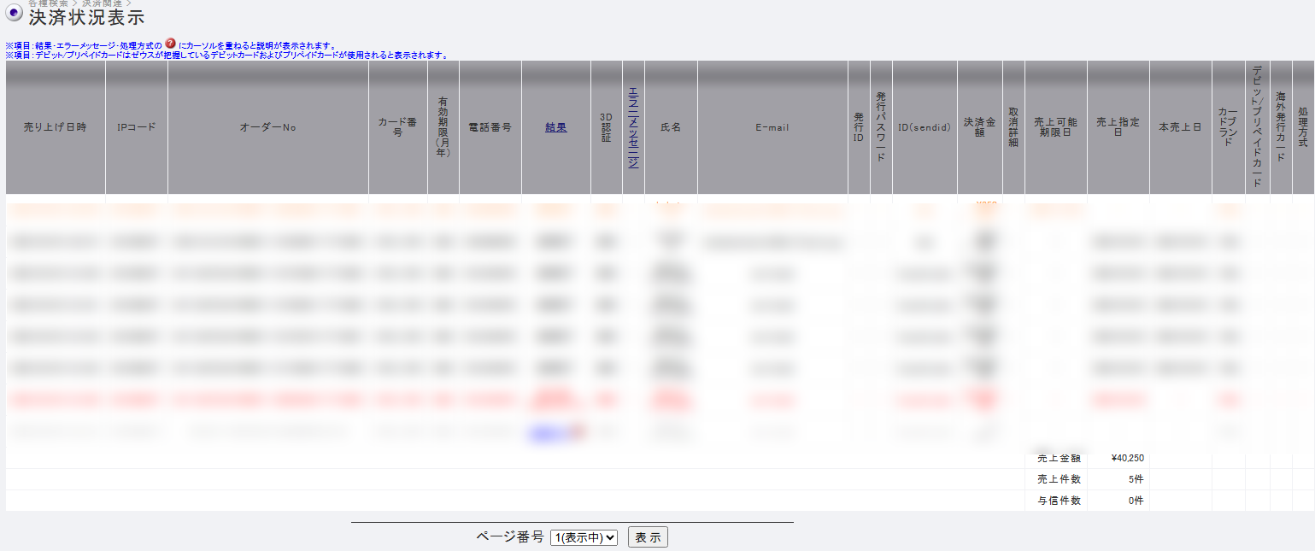This screenshot has height=551, width=1315.
Task: Click the 電話番号 column header
Action: pos(490,127)
